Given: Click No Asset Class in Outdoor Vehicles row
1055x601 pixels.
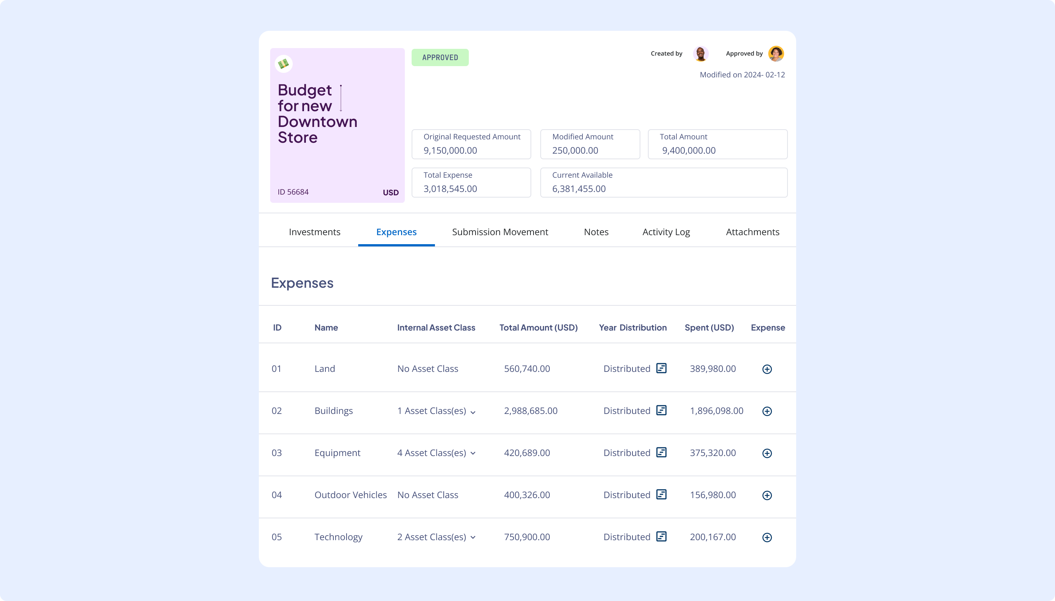Looking at the screenshot, I should tap(427, 495).
